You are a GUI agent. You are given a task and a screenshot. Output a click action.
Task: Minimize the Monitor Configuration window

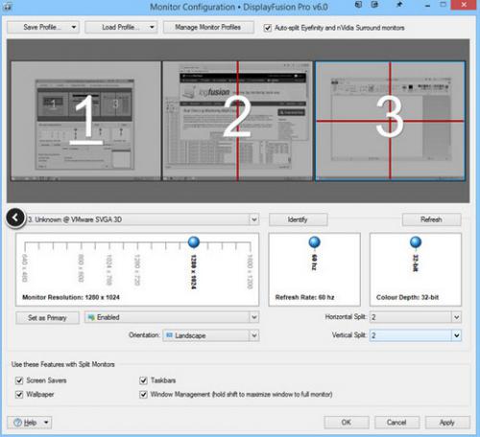click(x=427, y=6)
